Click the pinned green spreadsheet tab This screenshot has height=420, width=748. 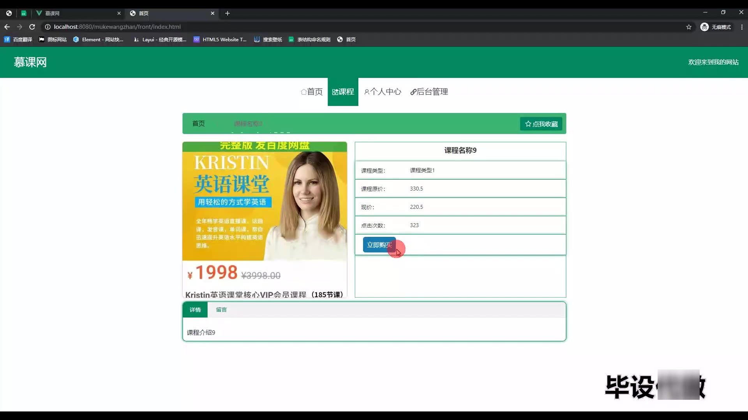pos(24,13)
